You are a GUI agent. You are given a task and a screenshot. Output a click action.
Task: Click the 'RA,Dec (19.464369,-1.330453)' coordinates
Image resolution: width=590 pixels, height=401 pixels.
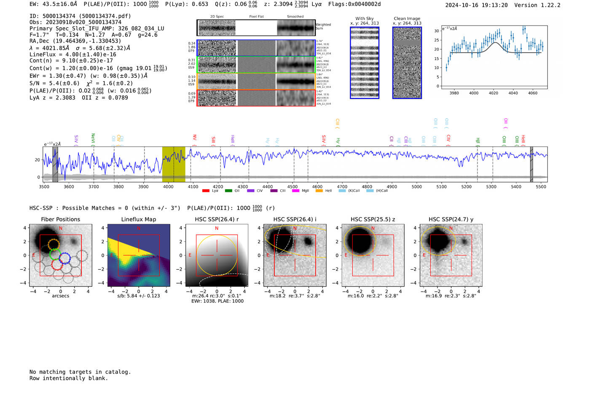pyautogui.click(x=75, y=41)
